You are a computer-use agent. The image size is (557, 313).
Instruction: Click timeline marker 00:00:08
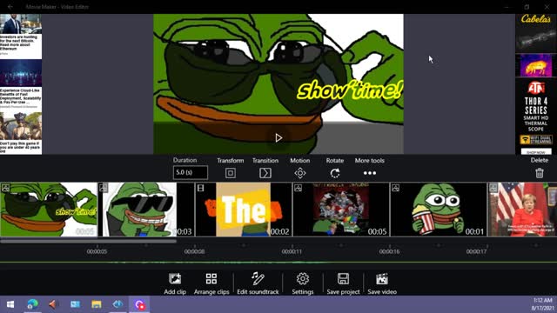coord(194,251)
